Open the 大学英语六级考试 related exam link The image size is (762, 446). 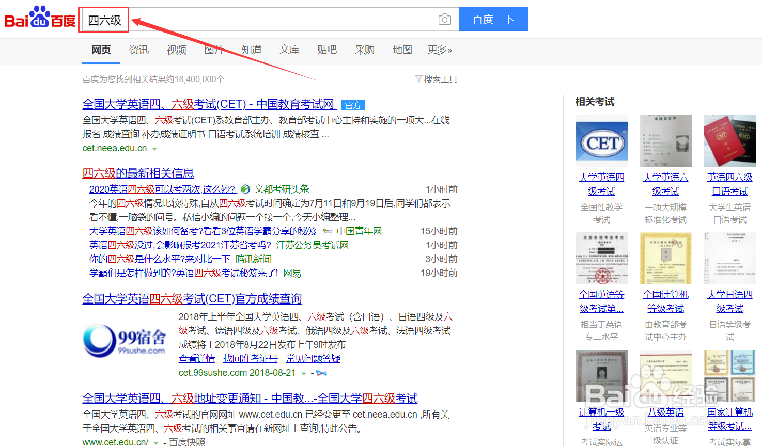click(x=665, y=184)
